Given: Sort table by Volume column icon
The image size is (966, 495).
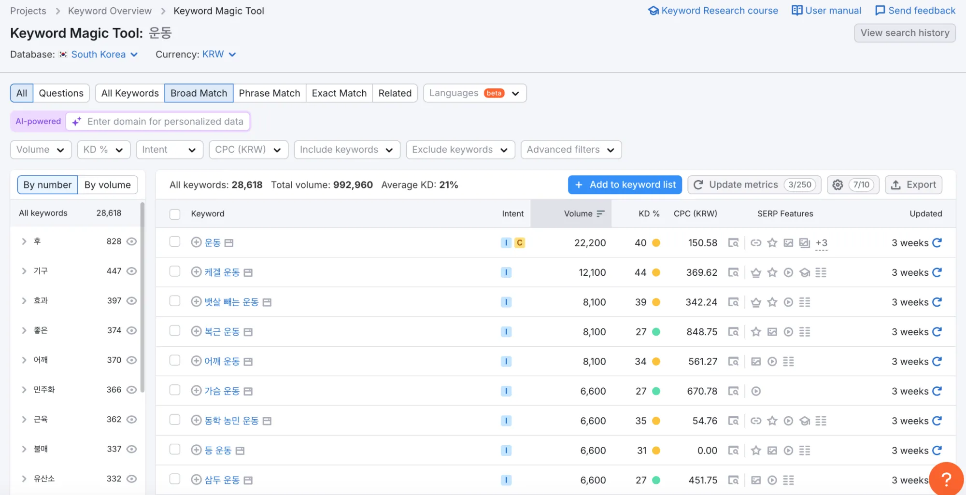Looking at the screenshot, I should pos(600,213).
